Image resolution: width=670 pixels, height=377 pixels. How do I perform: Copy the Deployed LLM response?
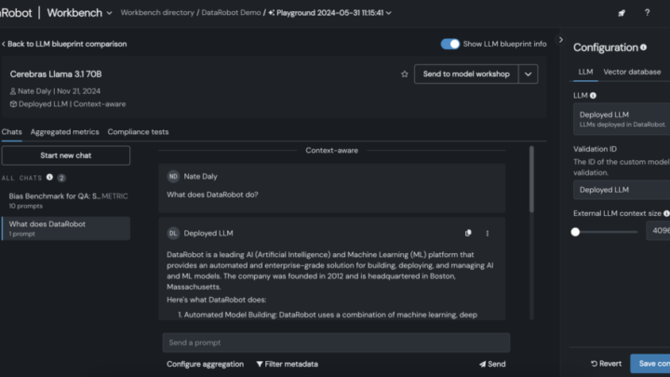pyautogui.click(x=468, y=233)
